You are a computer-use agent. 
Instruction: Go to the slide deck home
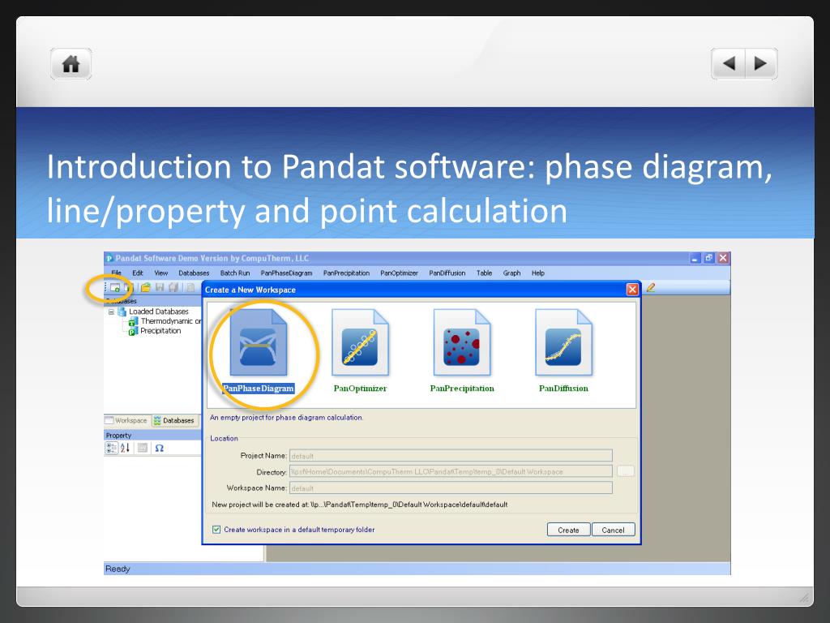[x=71, y=64]
